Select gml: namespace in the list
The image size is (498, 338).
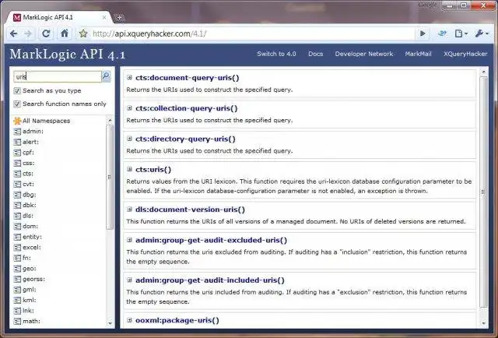pos(30,290)
